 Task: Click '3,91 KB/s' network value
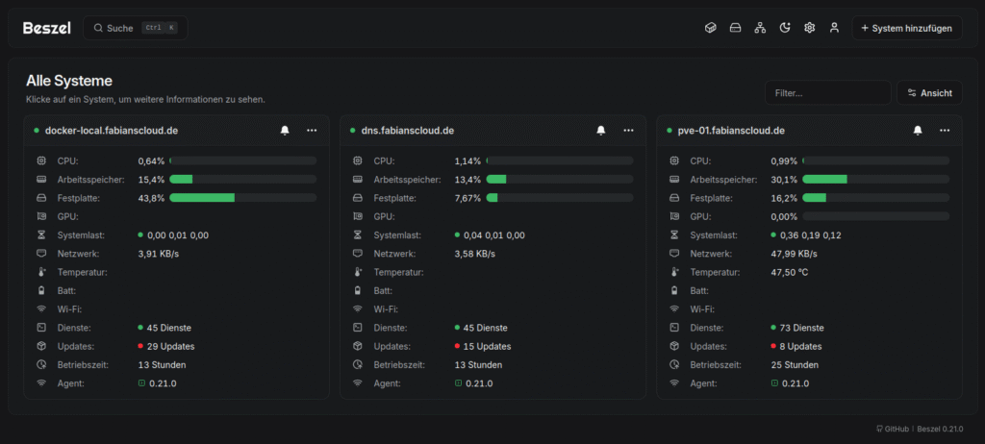[x=159, y=254]
